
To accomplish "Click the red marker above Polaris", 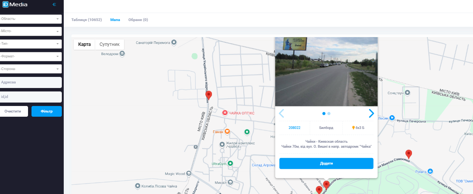I will coord(409,154).
